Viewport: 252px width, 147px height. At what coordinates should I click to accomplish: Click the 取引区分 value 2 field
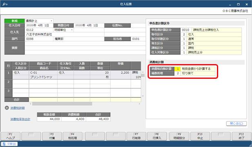[183, 34]
